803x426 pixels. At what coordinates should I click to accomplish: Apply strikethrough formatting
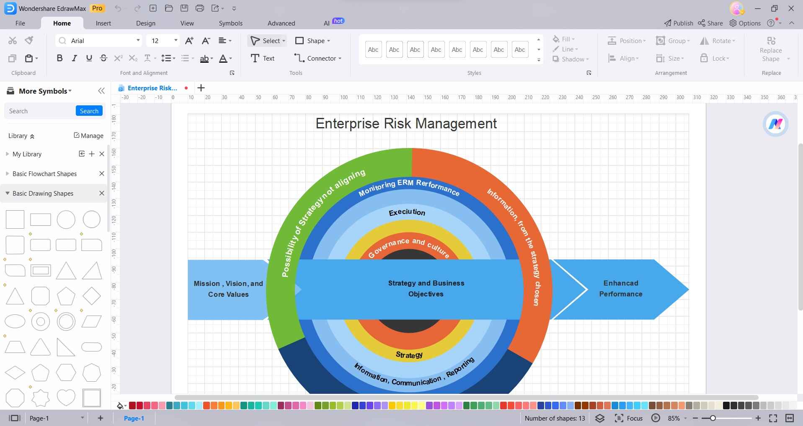click(x=103, y=59)
